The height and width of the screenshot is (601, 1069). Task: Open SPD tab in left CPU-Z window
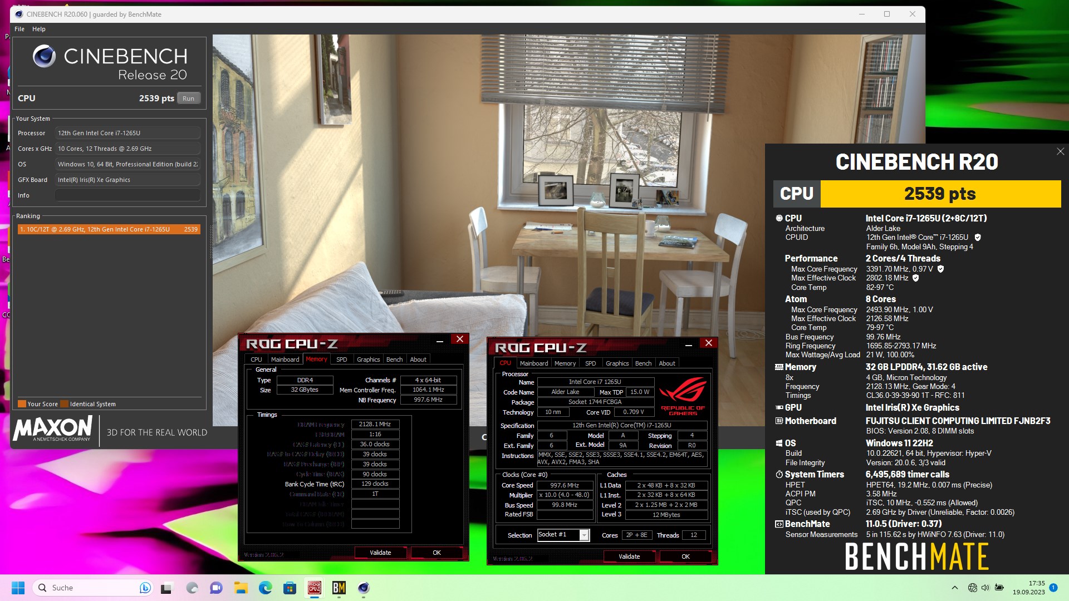pyautogui.click(x=341, y=359)
